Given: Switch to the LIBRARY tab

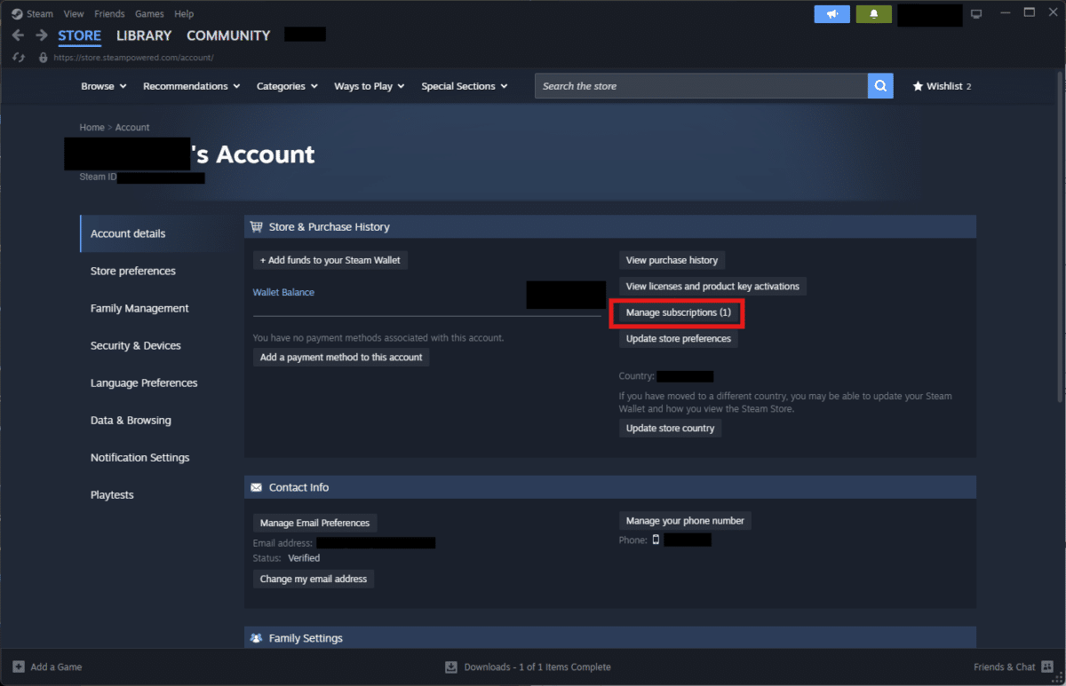Looking at the screenshot, I should [x=144, y=35].
